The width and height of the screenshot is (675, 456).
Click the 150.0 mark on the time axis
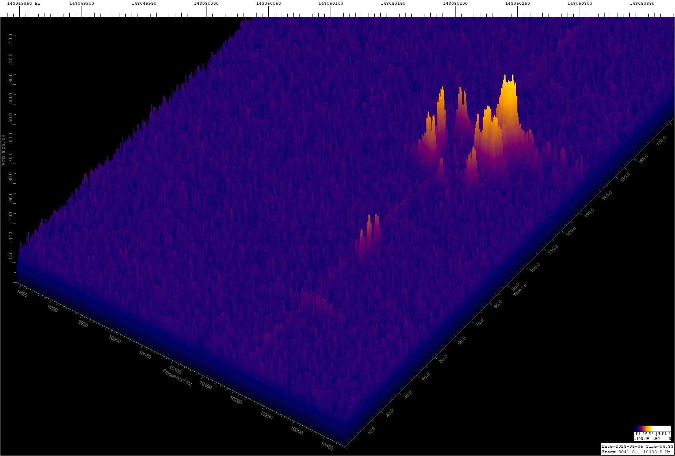pos(625,177)
